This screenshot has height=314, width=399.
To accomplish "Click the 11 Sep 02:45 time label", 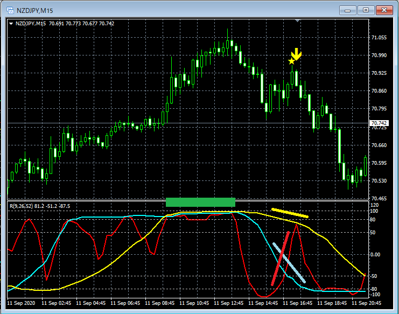I will [57, 303].
